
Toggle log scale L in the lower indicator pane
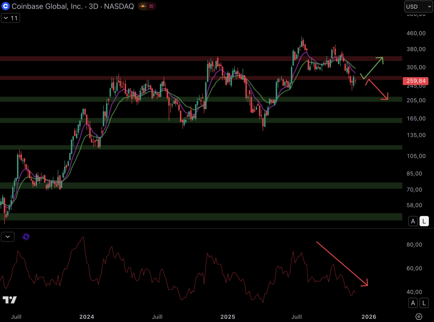pos(424,303)
